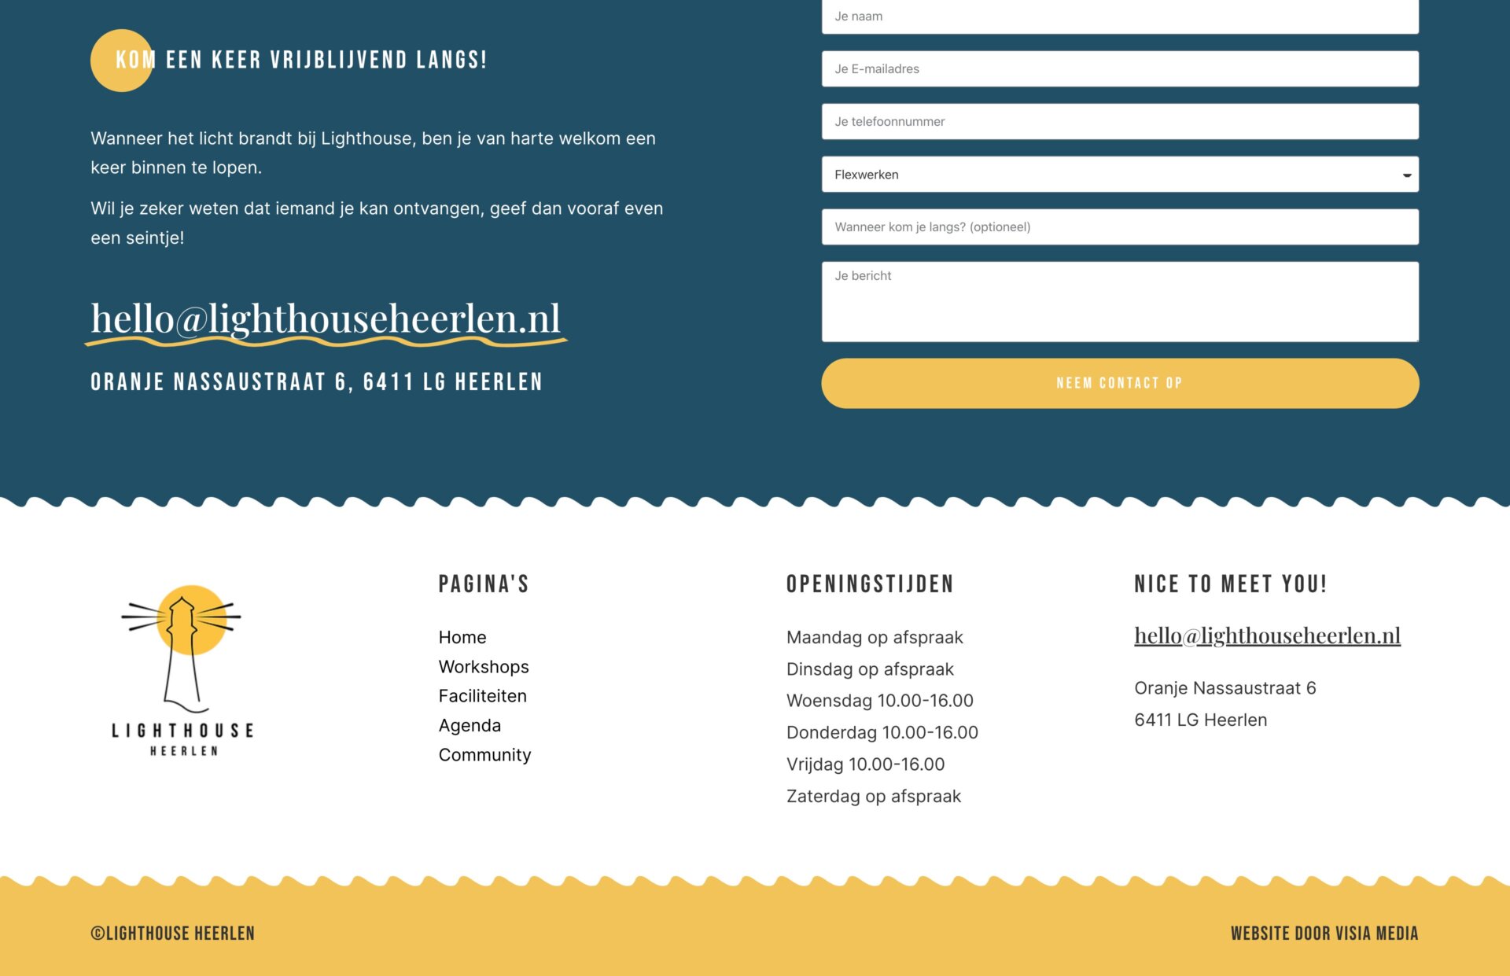Image resolution: width=1510 pixels, height=976 pixels.
Task: Click the Home navigation link
Action: pyautogui.click(x=462, y=636)
